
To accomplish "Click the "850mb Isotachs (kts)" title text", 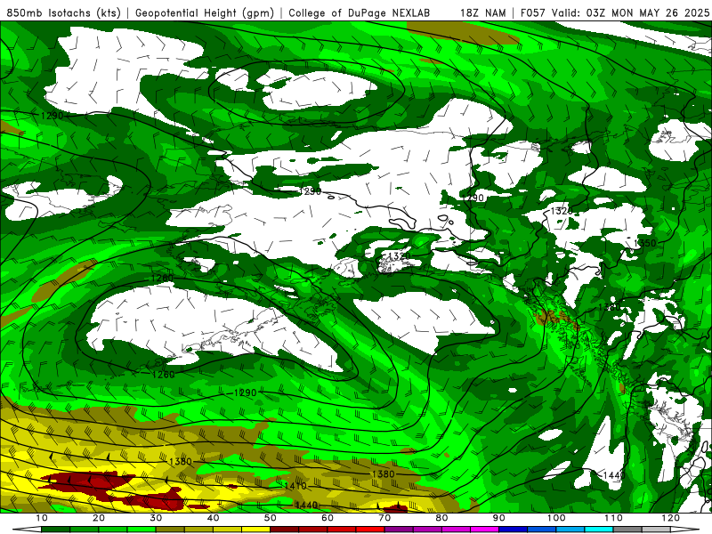I will (63, 12).
